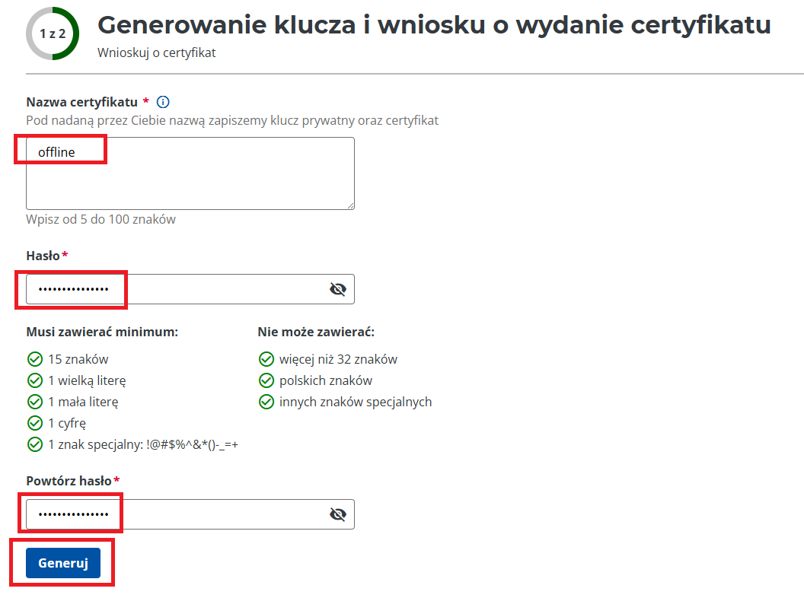The width and height of the screenshot is (804, 598).
Task: Click the green check next to 15 znaków
Action: coord(34,359)
